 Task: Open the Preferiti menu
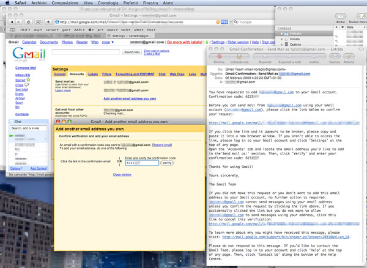(131, 3)
